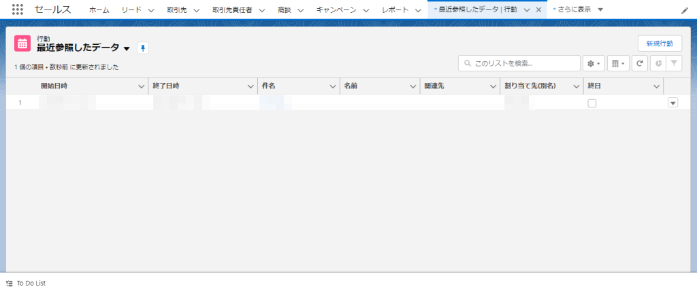The height and width of the screenshot is (293, 697).
Task: Open list view controls gear icon
Action: (x=594, y=63)
